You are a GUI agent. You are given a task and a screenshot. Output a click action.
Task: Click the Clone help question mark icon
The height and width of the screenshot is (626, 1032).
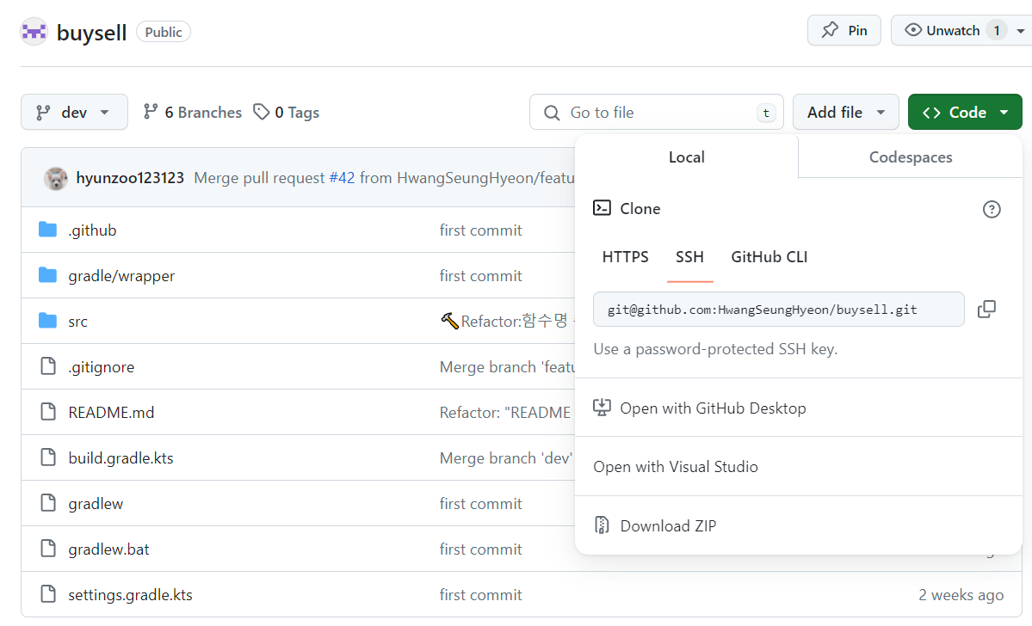(992, 209)
